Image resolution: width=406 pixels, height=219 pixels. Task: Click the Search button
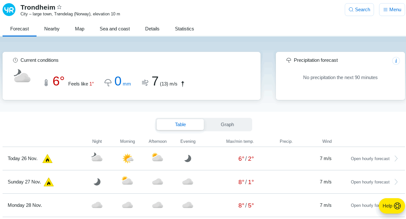pos(359,10)
